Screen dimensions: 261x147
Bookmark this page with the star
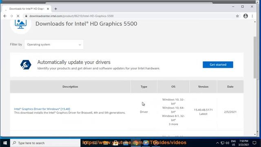click(237, 16)
